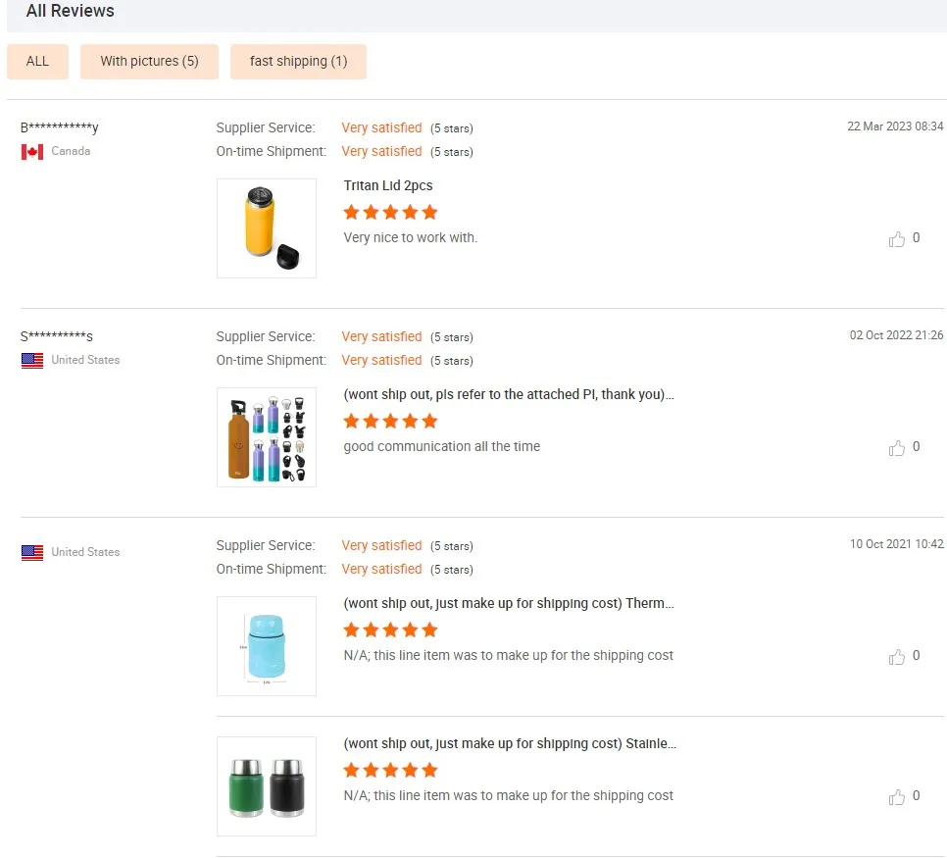Click the US flag on 2021 review
The height and width of the screenshot is (858, 947).
pyautogui.click(x=32, y=553)
